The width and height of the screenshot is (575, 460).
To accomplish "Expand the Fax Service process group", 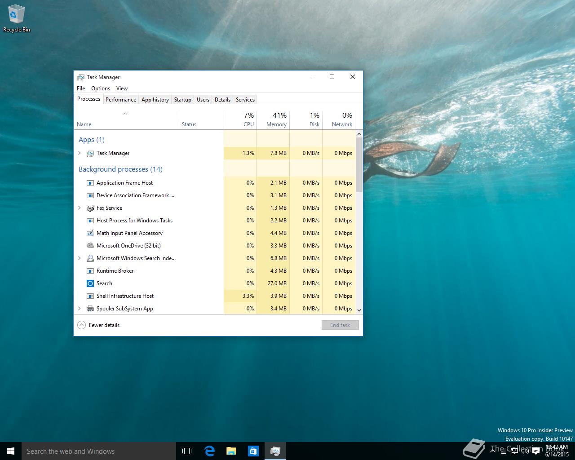I will (80, 208).
